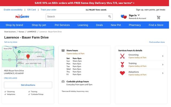Click the Get directions button
171x107 pixels.
pyautogui.click(x=28, y=85)
